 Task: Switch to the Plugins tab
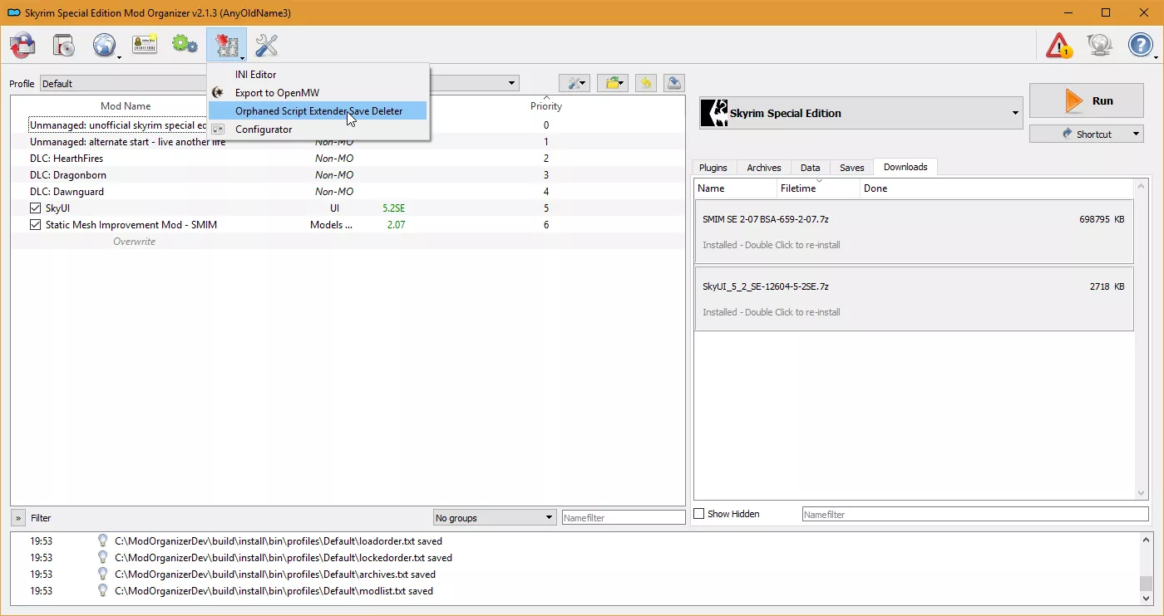713,168
